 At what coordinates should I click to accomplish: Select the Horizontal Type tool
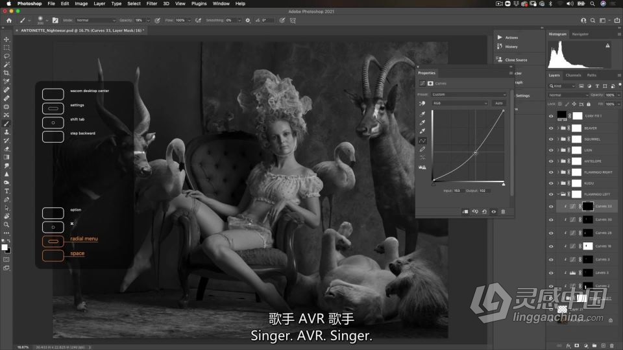click(6, 191)
